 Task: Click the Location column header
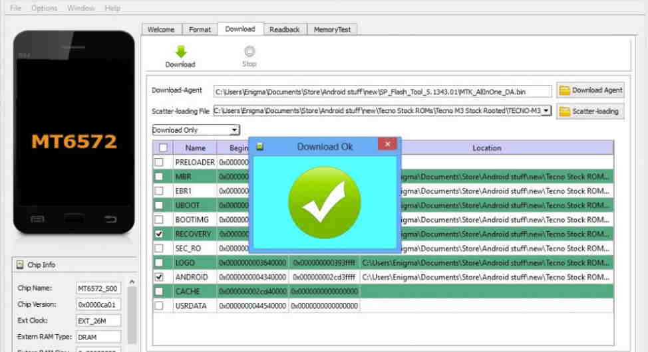click(486, 147)
